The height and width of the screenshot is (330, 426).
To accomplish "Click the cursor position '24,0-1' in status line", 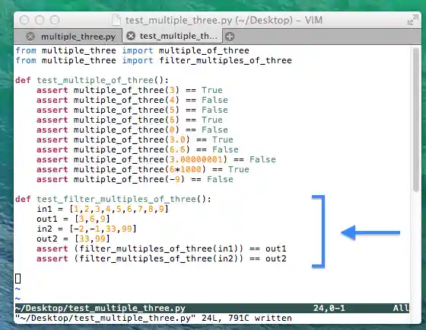I will [x=329, y=308].
